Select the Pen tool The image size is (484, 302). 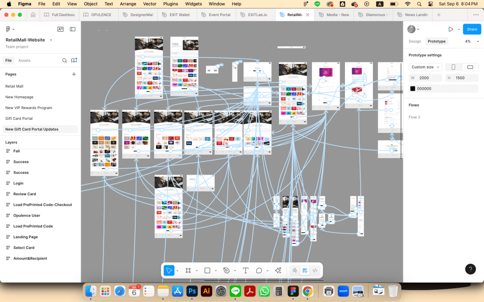coord(226,270)
